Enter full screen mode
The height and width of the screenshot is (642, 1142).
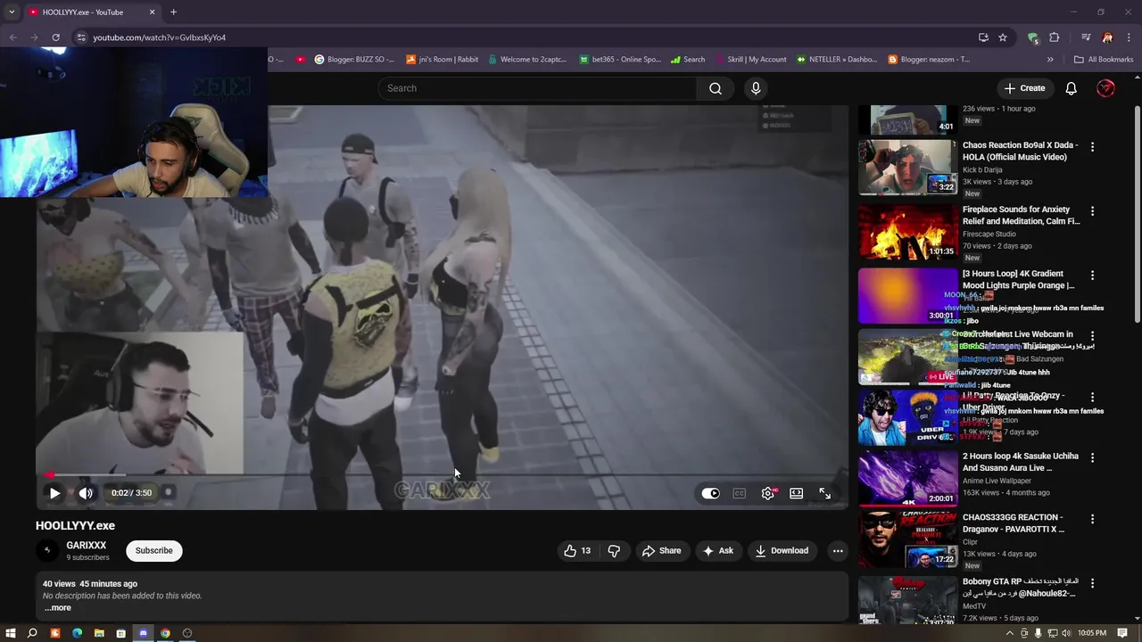824,493
